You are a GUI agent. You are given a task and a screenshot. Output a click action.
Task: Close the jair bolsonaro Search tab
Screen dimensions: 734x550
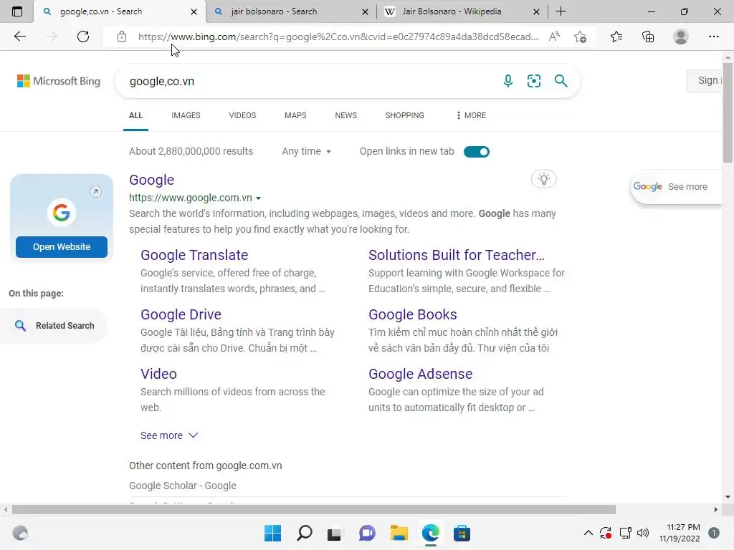click(365, 11)
